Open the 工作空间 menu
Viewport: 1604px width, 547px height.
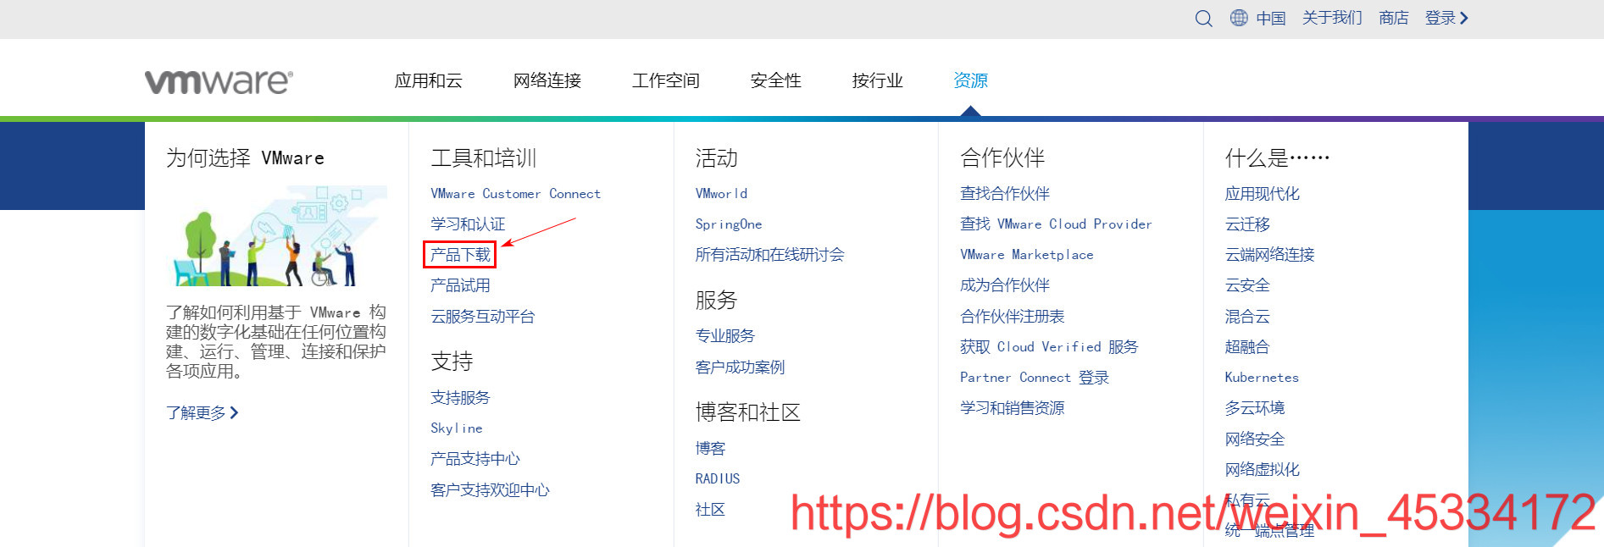pos(665,80)
